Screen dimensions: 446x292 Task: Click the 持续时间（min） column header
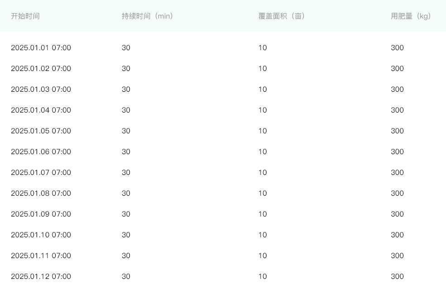[147, 16]
